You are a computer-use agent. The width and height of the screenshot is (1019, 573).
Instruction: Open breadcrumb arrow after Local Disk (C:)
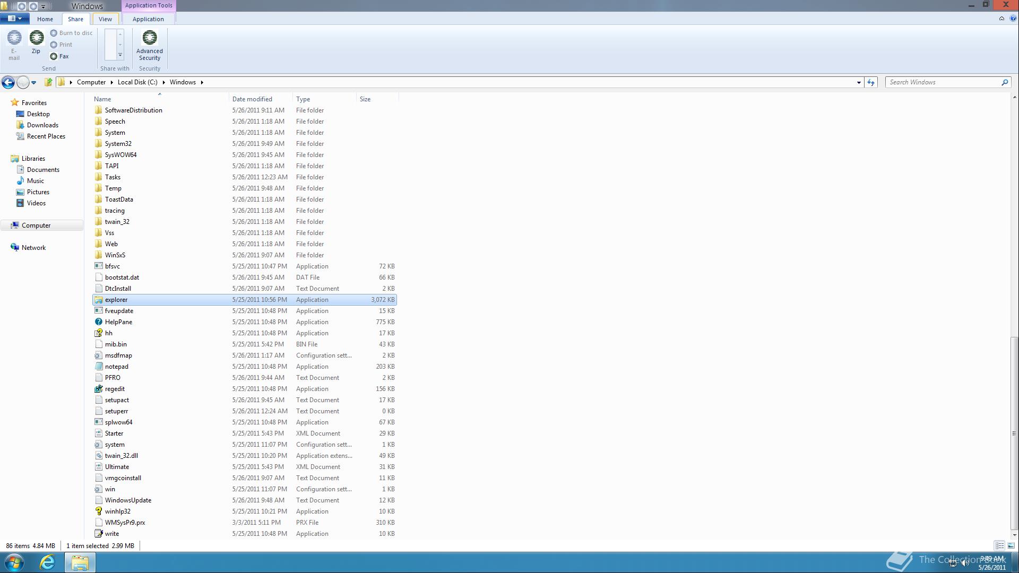click(x=164, y=82)
